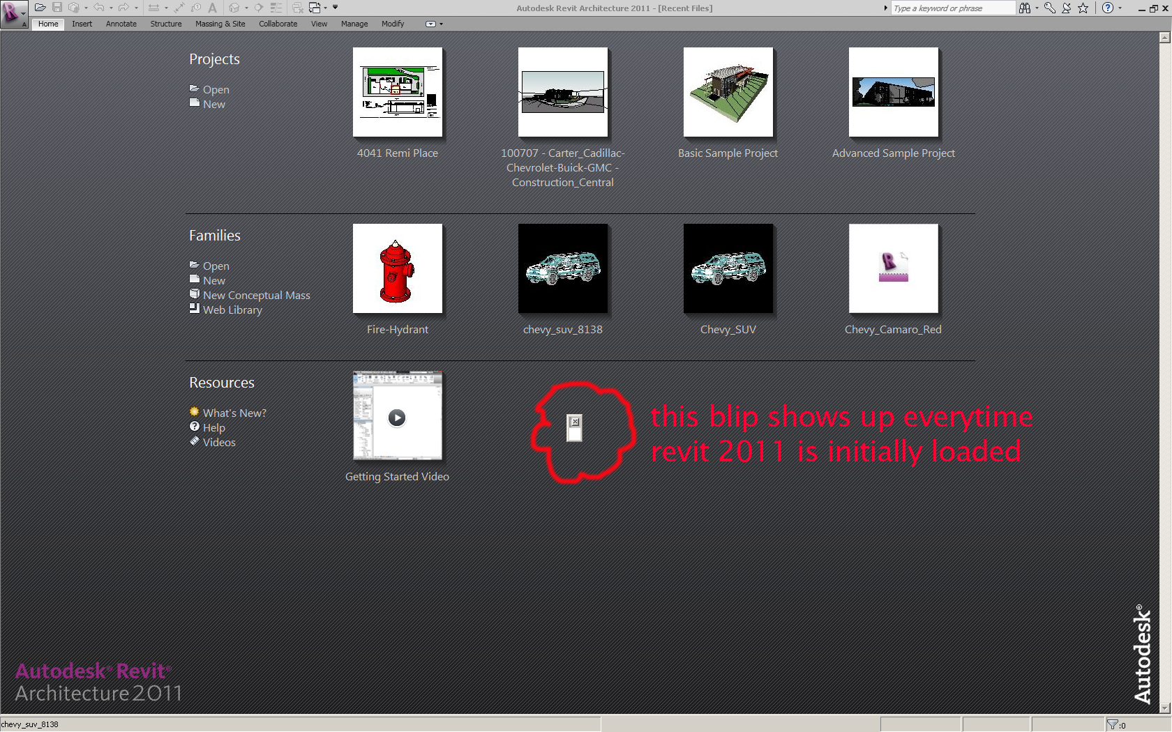Open the chevy_suv_8138 family thumbnail
The image size is (1172, 732).
coord(563,268)
